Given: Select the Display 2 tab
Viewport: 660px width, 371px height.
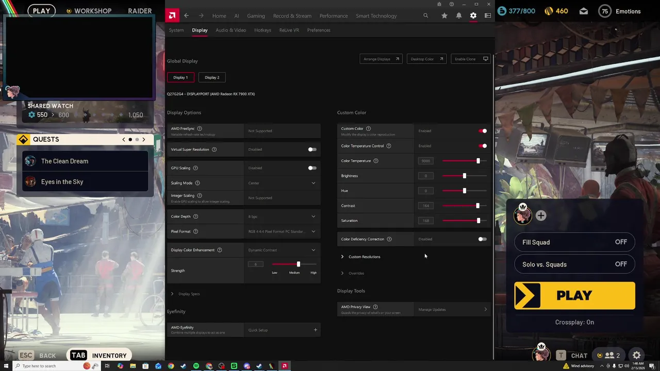Looking at the screenshot, I should tap(212, 77).
